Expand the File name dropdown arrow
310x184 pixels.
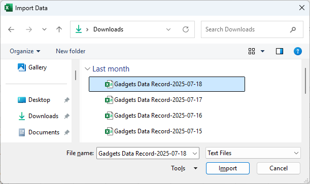point(195,154)
